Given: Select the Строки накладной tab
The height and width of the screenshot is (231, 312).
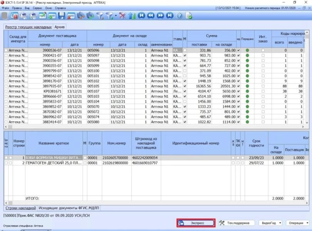Looking at the screenshot, I should click(20, 208).
